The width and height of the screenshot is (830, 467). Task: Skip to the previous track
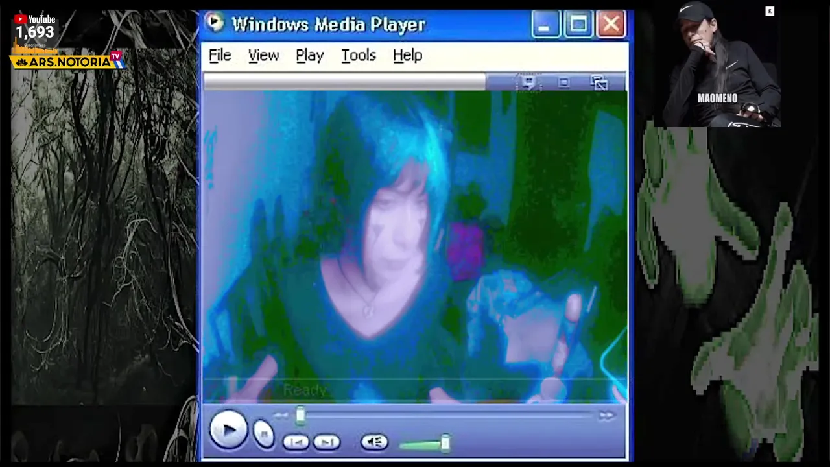tap(296, 442)
